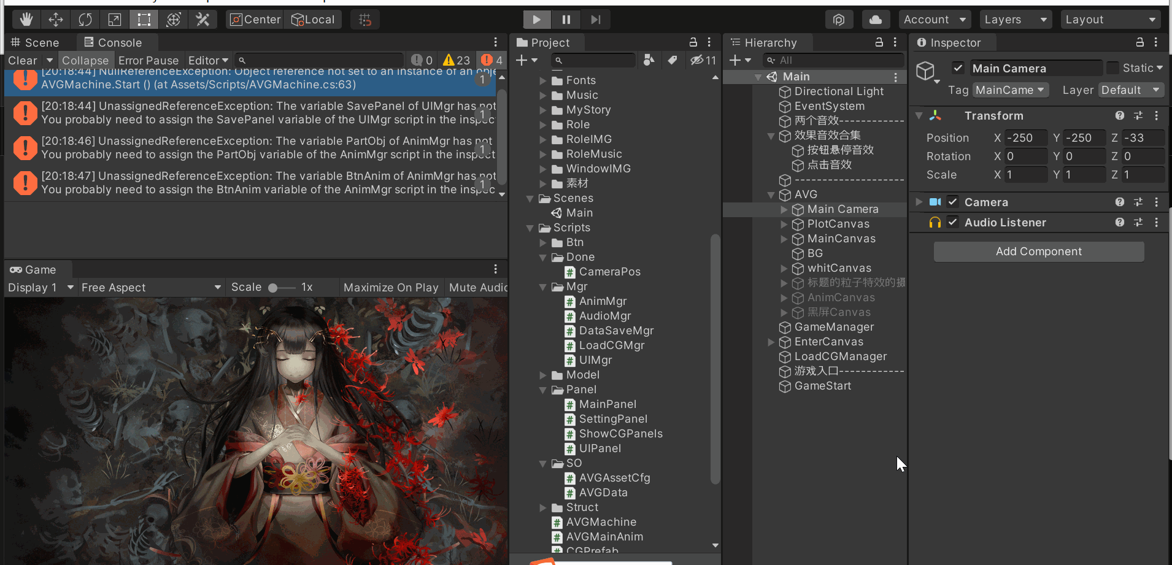Lock the Project panel
Screen dimensions: 1172x565
tap(693, 42)
